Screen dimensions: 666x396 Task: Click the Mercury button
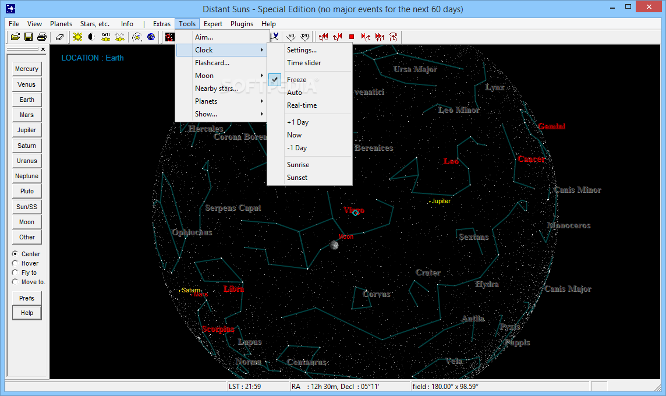pyautogui.click(x=27, y=69)
